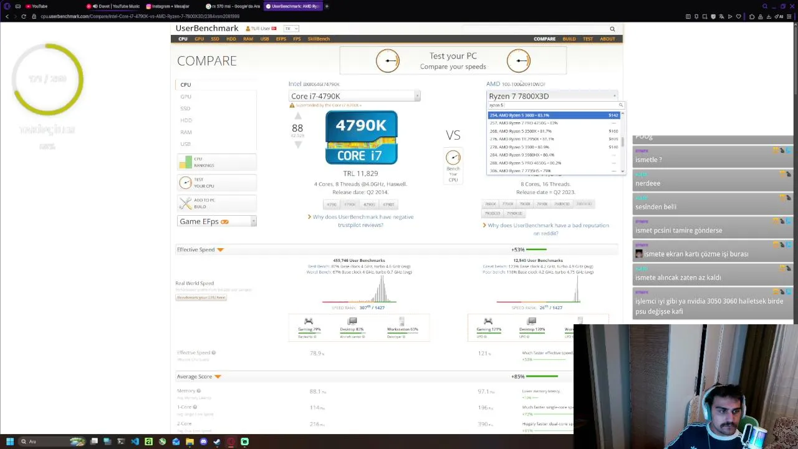
Task: Open Steam from the taskbar
Action: point(217,442)
